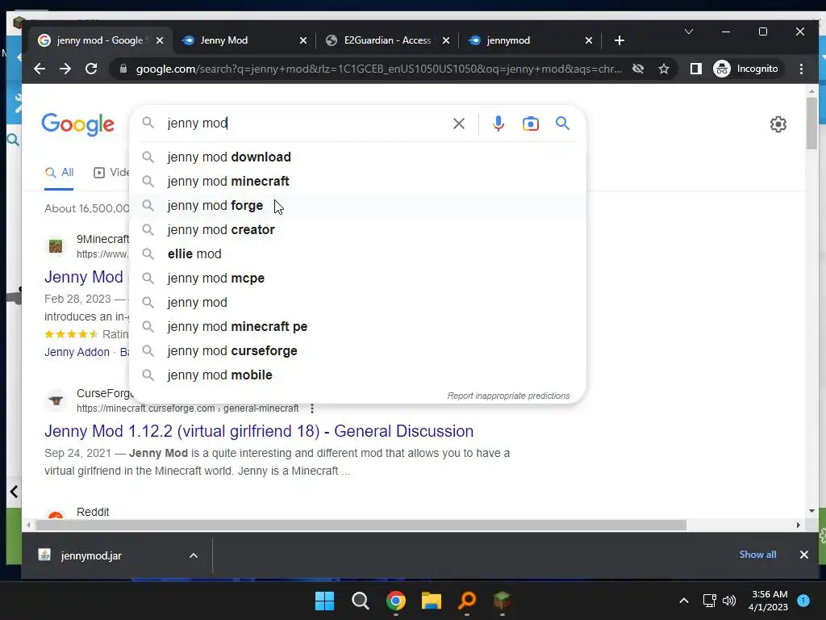
Task: Choose suggestion jenny mod creator
Action: [357, 230]
